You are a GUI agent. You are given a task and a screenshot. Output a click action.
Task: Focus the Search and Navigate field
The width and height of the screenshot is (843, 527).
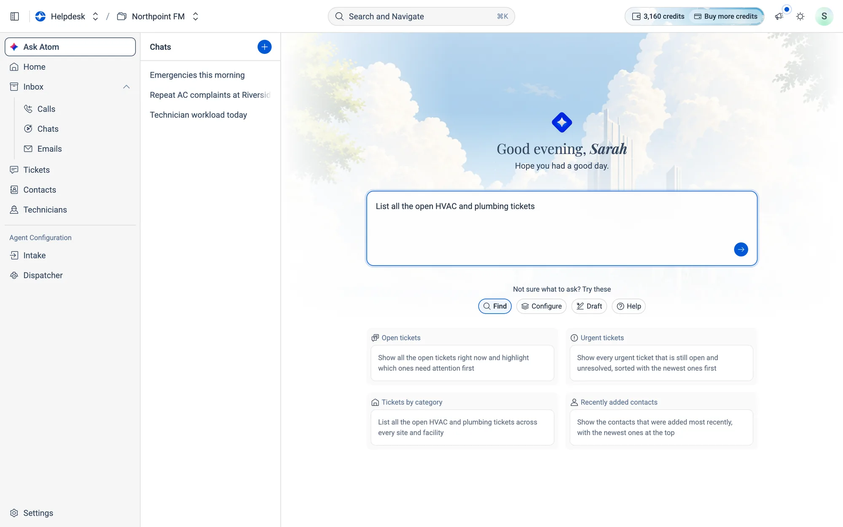point(421,16)
